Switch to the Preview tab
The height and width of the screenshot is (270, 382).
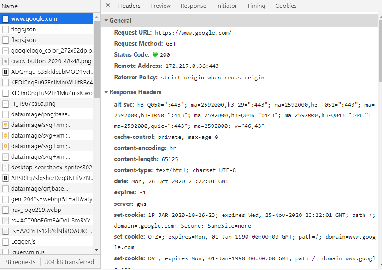[160, 6]
